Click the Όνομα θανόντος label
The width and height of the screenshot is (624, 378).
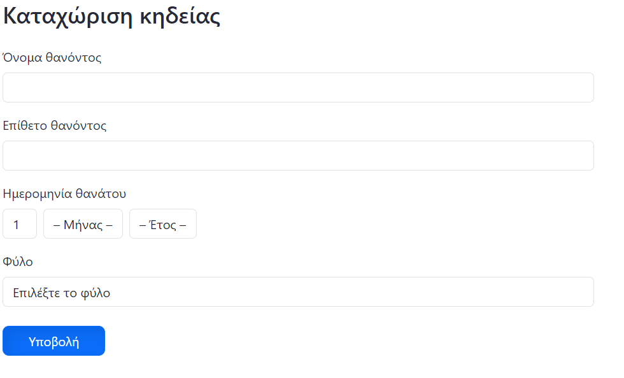tap(52, 58)
